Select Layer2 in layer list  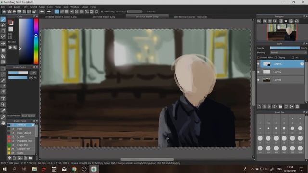[x=282, y=72]
